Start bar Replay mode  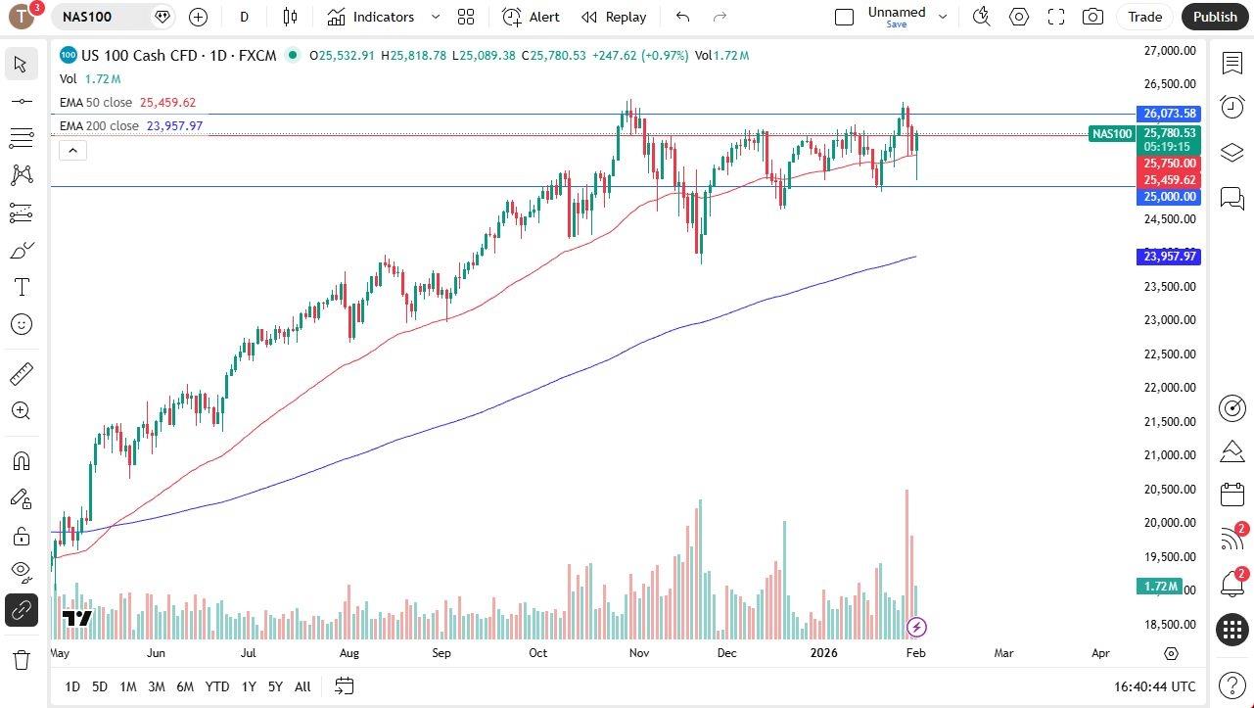point(614,17)
